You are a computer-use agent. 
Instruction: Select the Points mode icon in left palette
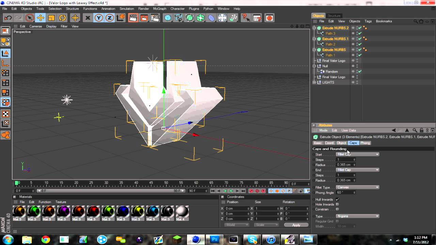[x=5, y=73]
